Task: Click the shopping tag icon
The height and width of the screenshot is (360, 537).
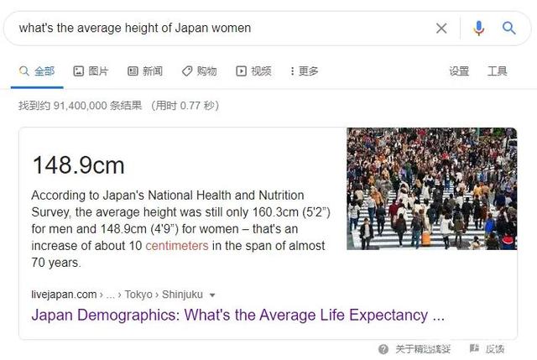Action: pyautogui.click(x=187, y=71)
